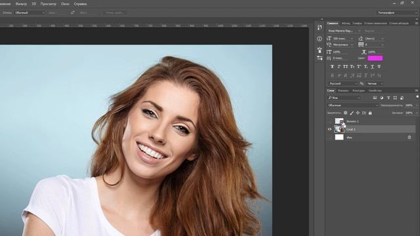Open the tracking value dropdown
420x236 pixels.
pyautogui.click(x=374, y=45)
